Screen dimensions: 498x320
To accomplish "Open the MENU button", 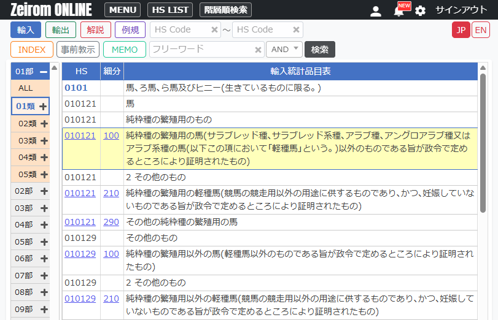I will coord(123,10).
